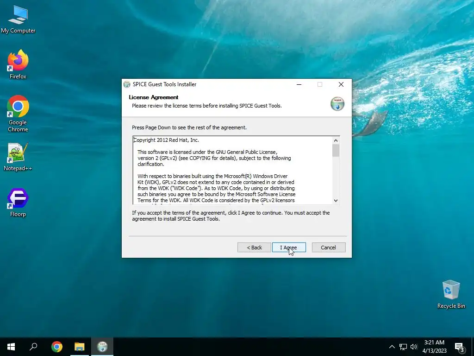474x356 pixels.
Task: Click the 'Copyright 2012 Red Hat, Inc.' line
Action: pyautogui.click(x=167, y=140)
